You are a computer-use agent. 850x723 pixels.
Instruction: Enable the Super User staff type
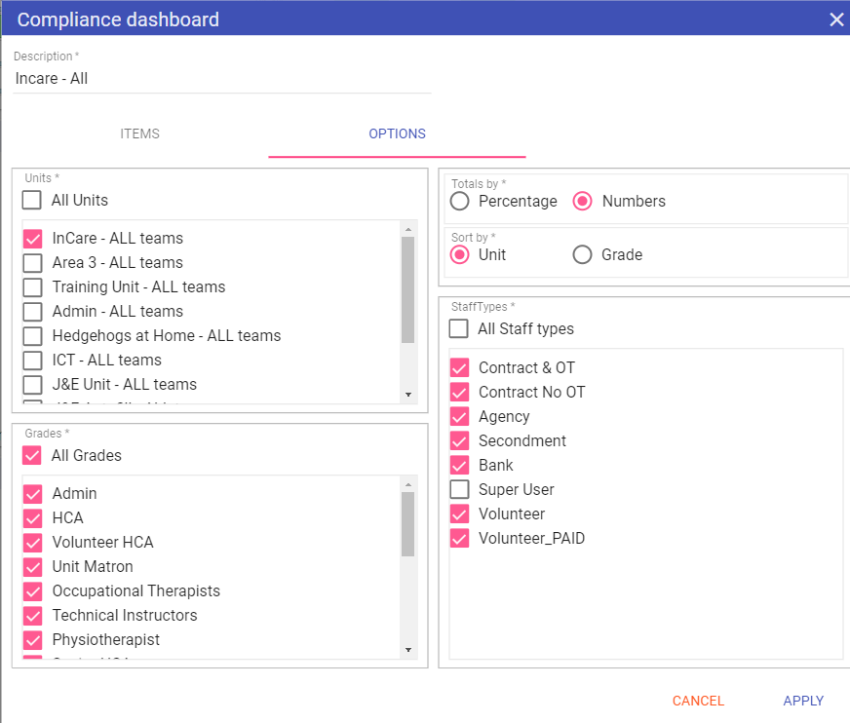coord(460,490)
